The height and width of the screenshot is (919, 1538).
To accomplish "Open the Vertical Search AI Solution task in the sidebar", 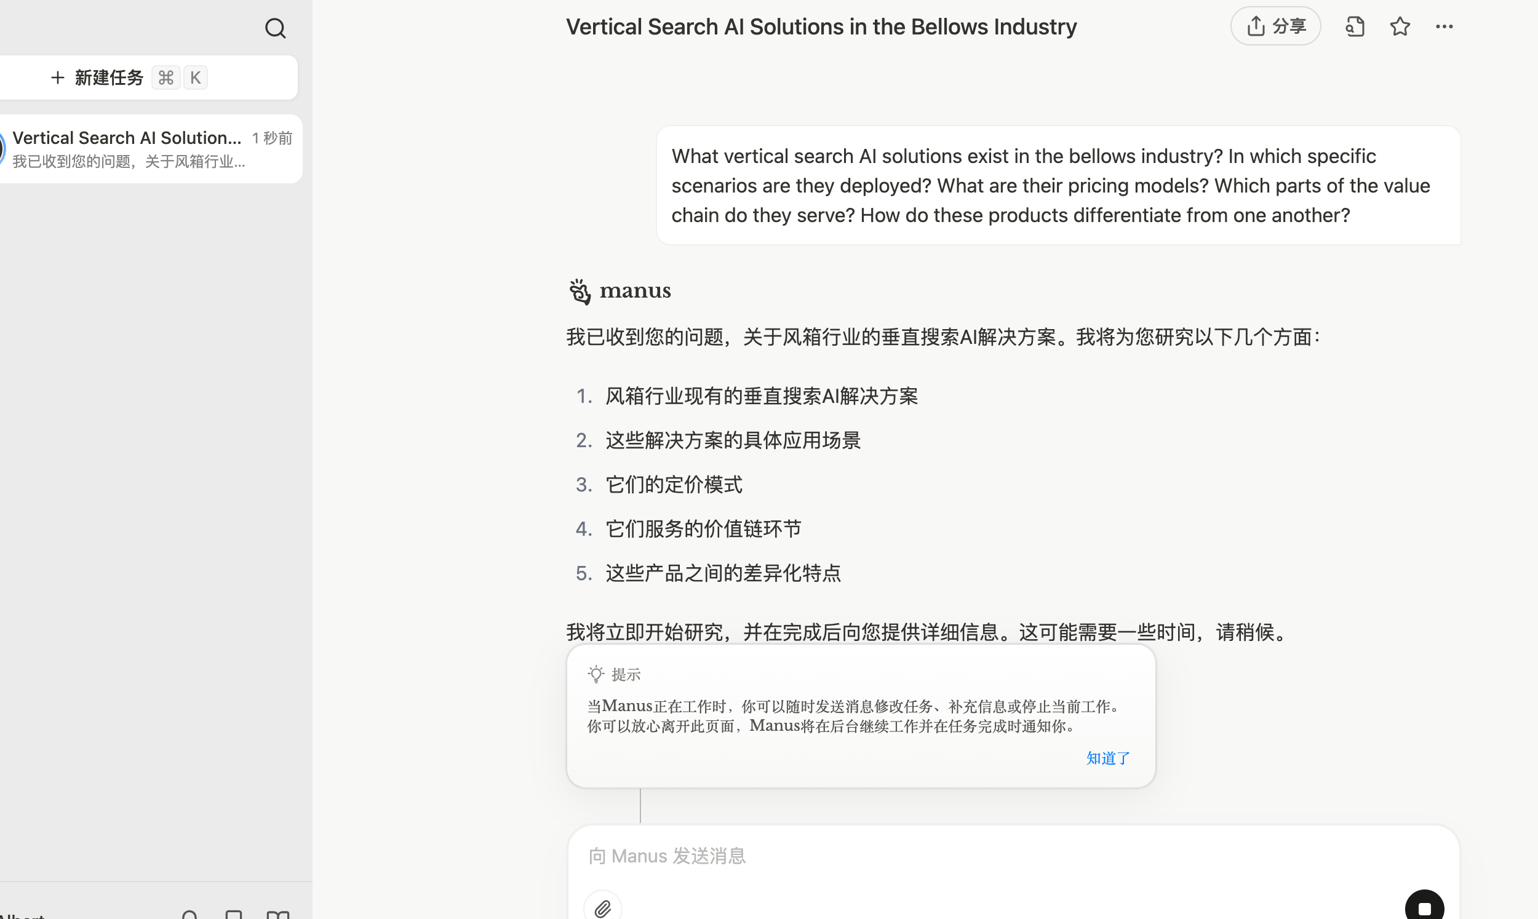I will coord(150,149).
